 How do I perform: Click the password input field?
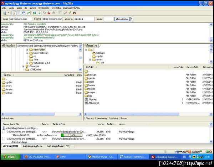pos(85,19)
